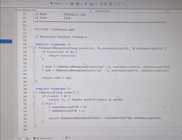Open the dropdown beside window layout icon
182x140 pixels.
(81, 5)
